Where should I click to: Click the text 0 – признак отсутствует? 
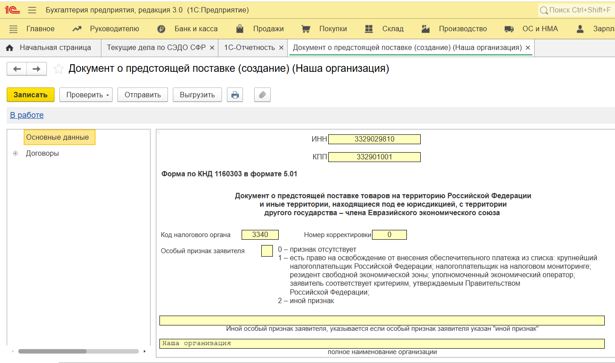(317, 250)
